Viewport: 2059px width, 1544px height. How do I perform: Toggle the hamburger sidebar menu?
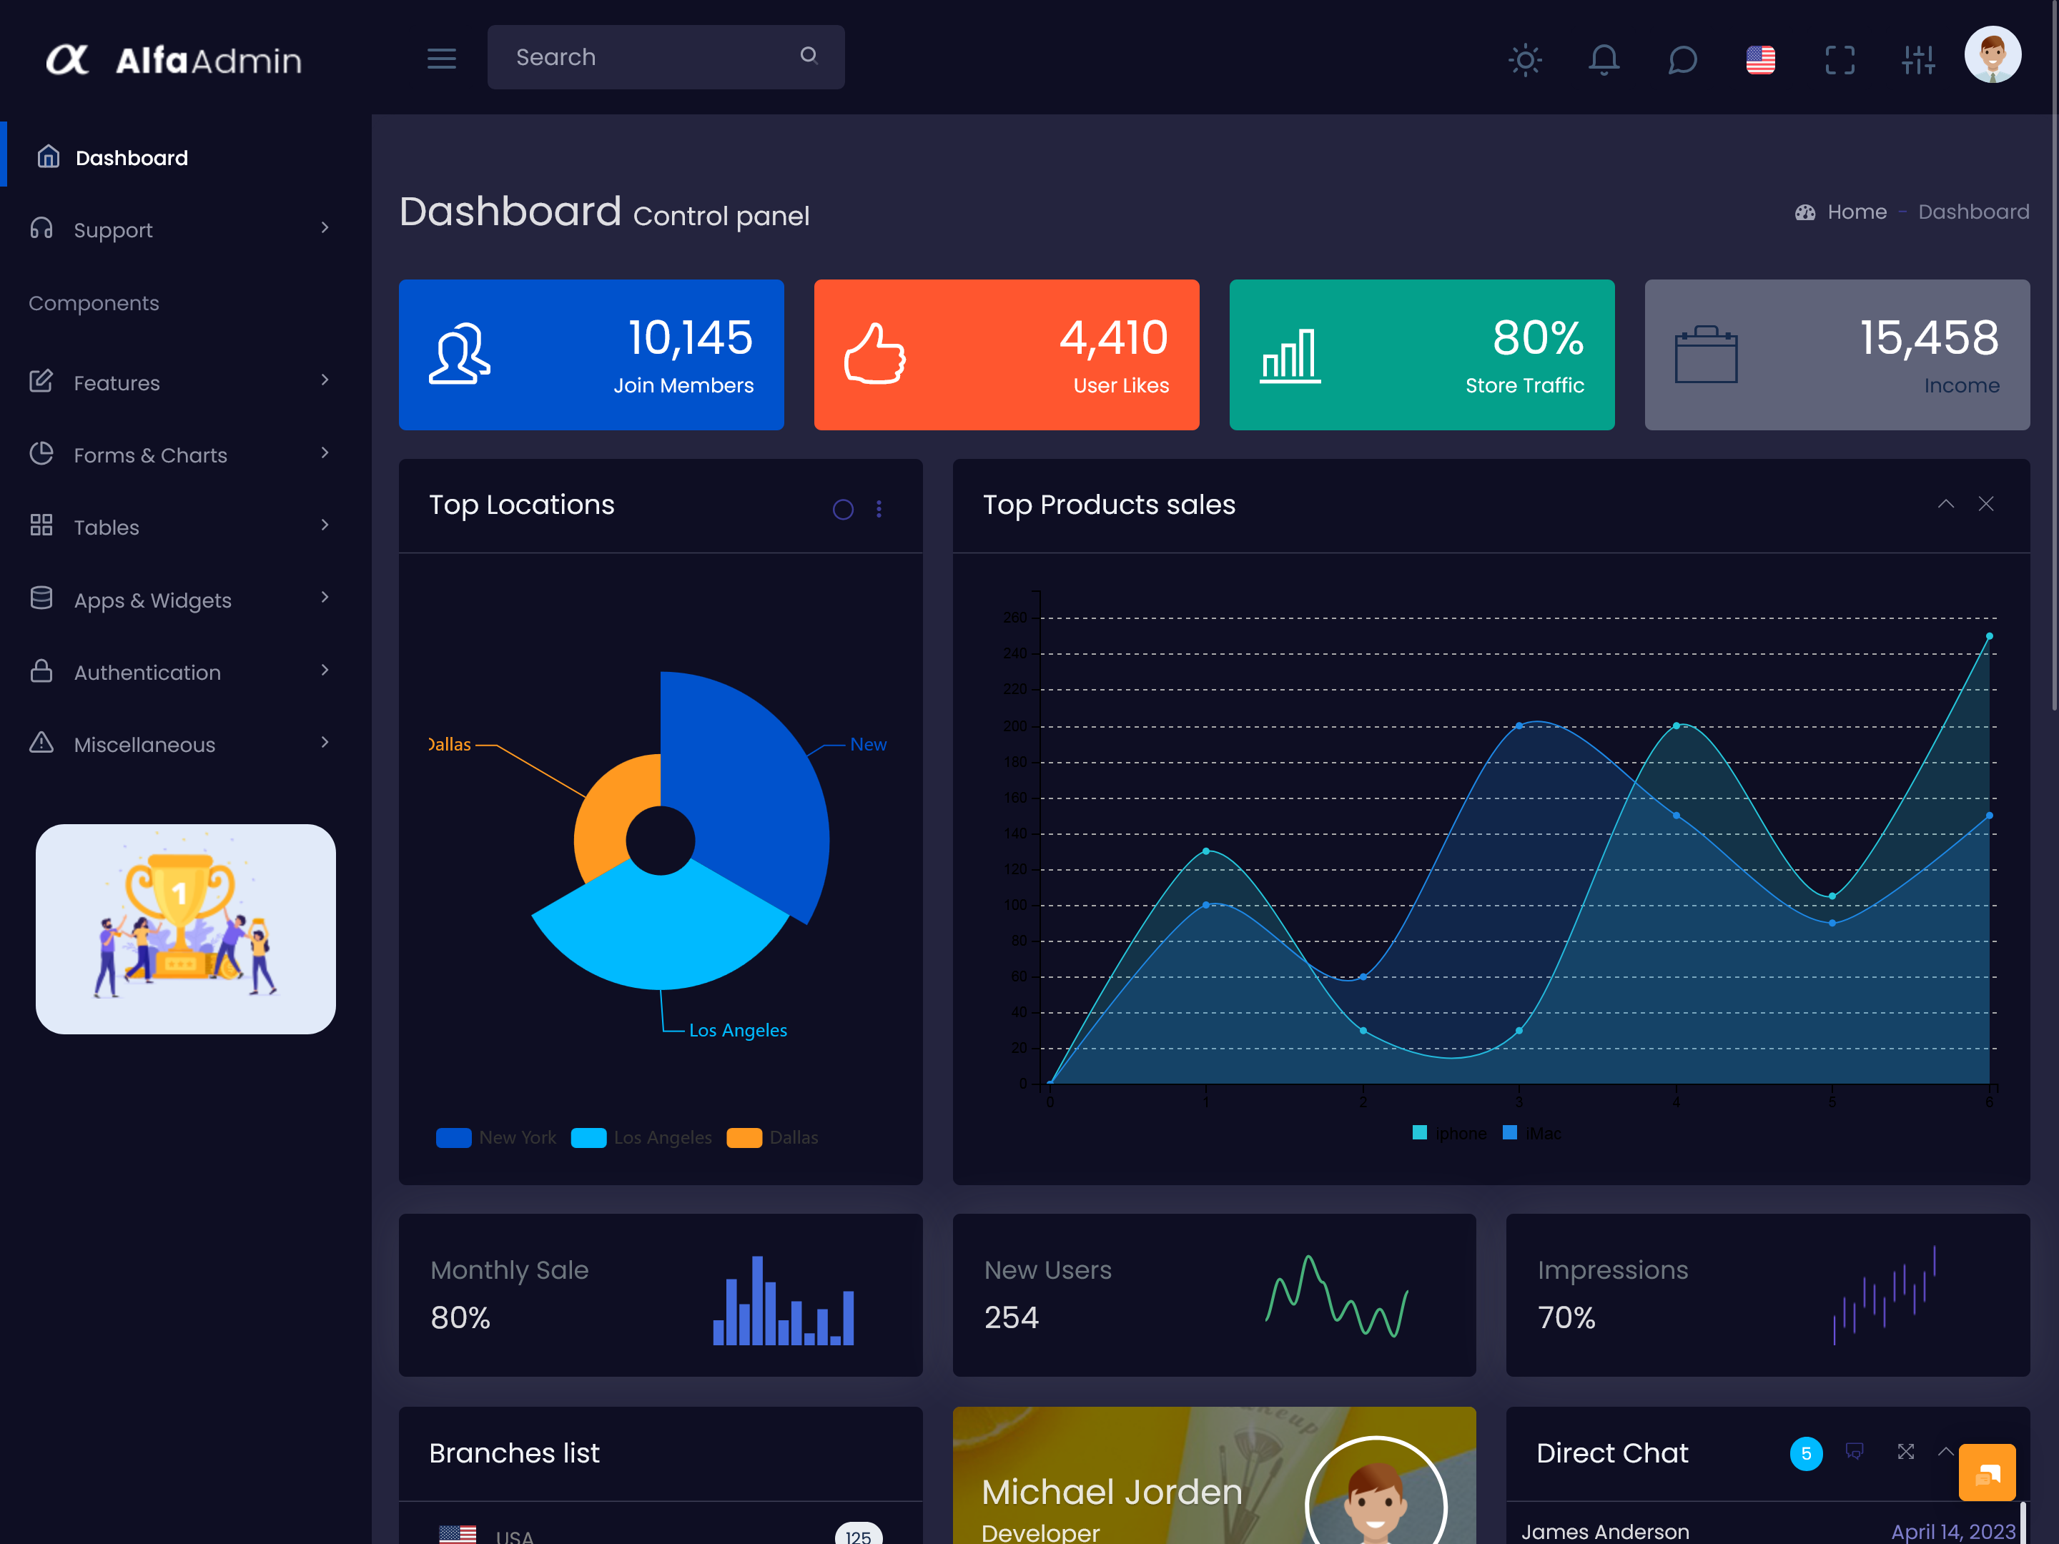tap(441, 59)
